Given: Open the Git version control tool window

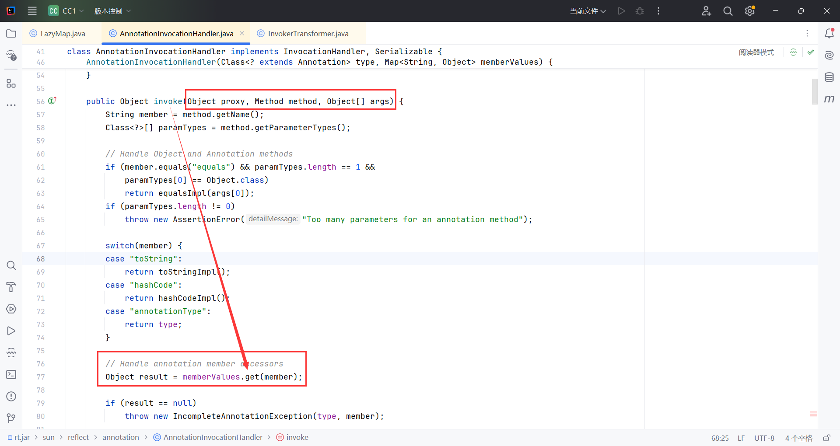Looking at the screenshot, I should (x=11, y=418).
